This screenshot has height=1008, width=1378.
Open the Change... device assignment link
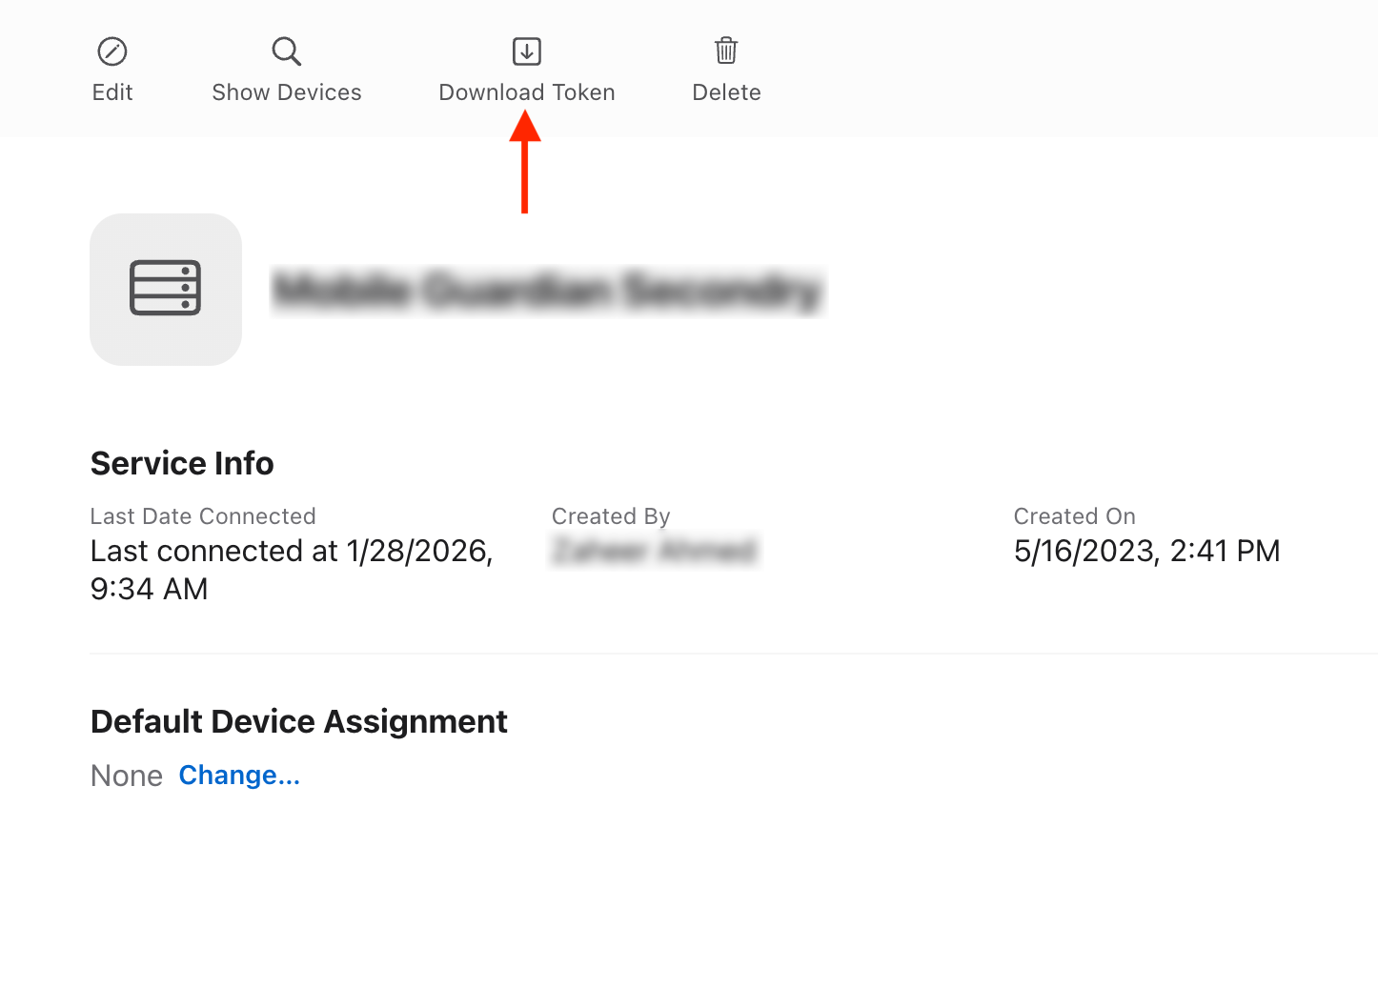[239, 776]
